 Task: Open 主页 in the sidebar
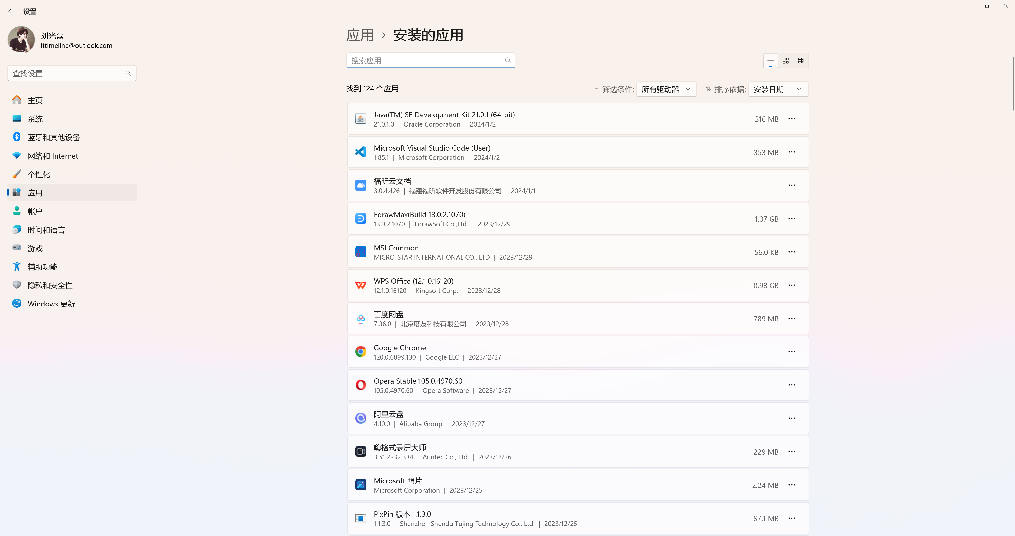tap(72, 100)
